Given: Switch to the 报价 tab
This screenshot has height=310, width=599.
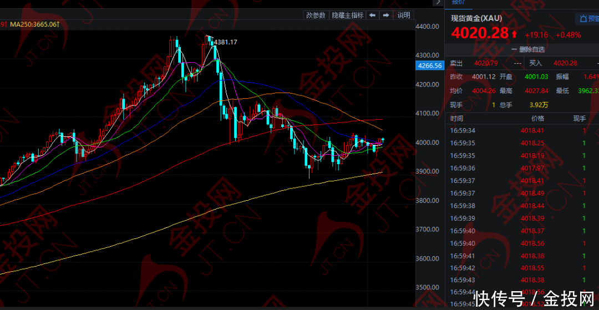Looking at the screenshot, I should pyautogui.click(x=459, y=2).
